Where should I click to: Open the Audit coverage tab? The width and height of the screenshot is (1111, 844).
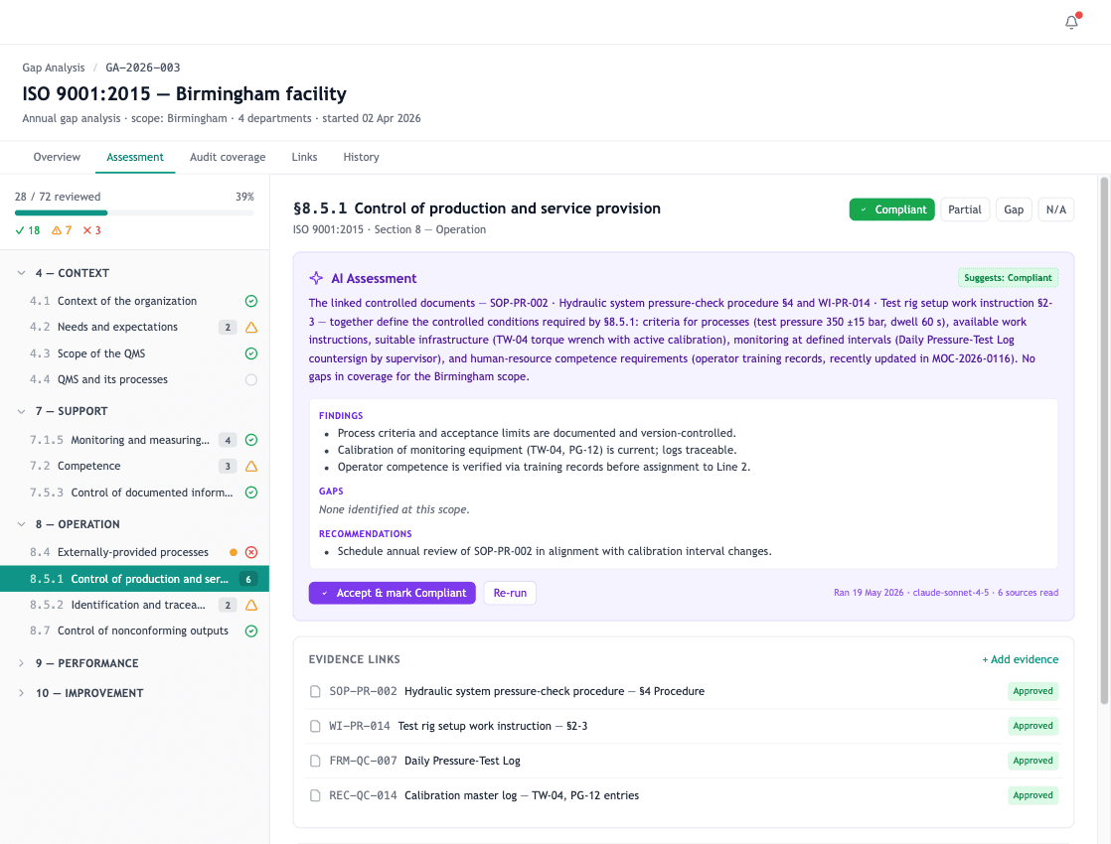tap(228, 157)
